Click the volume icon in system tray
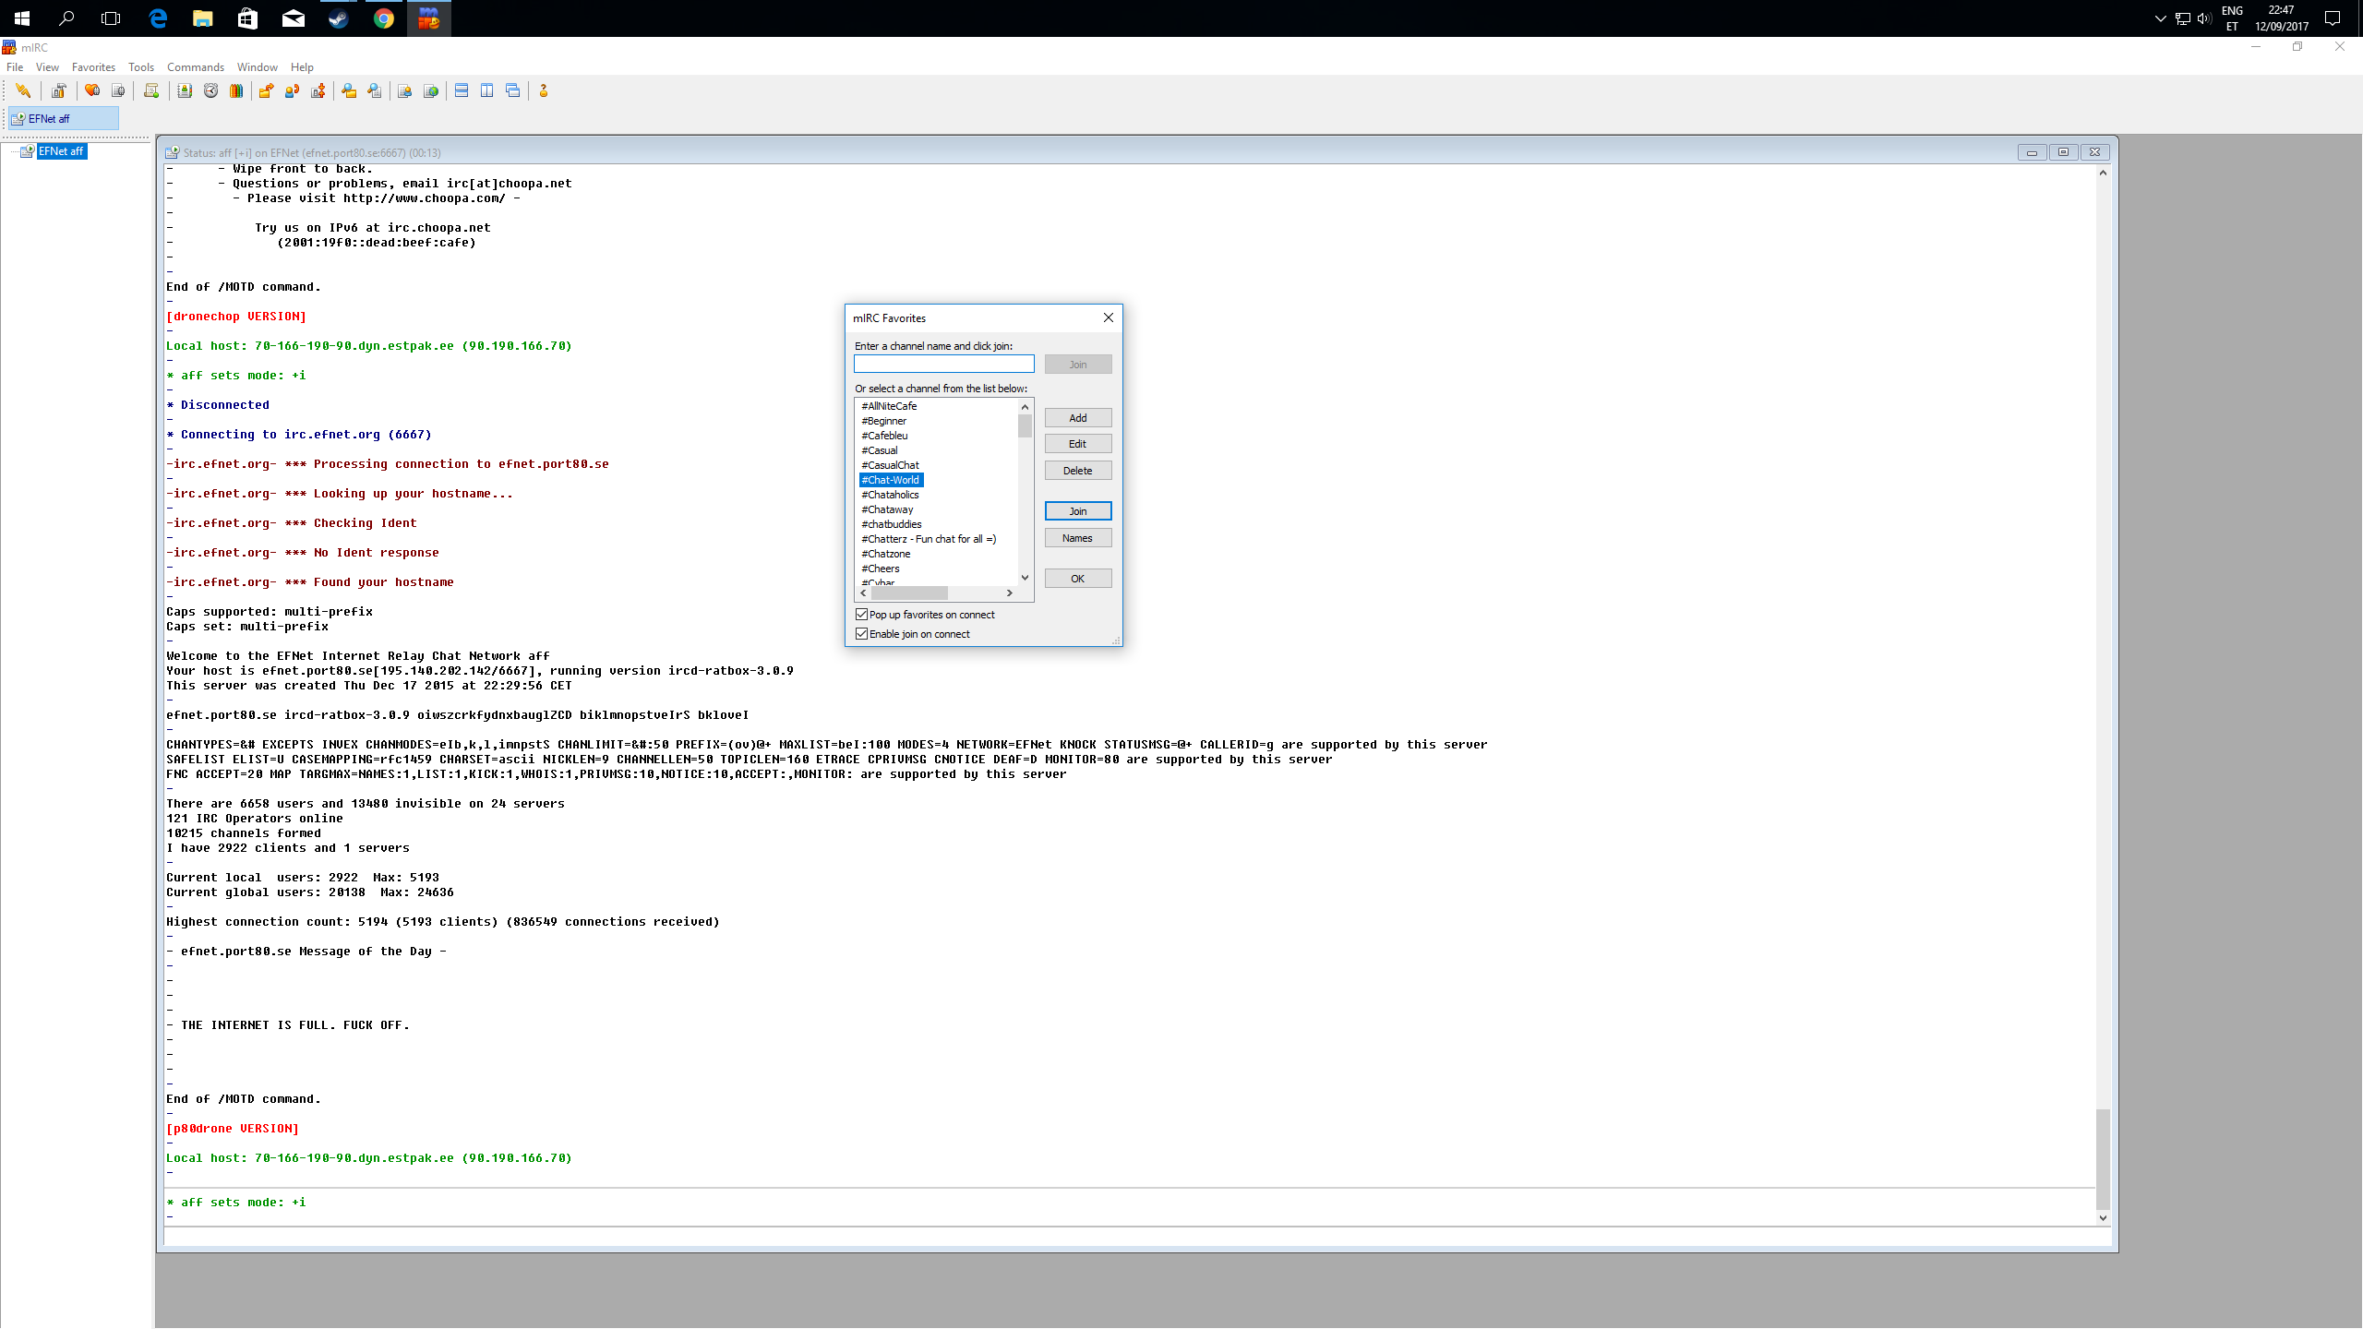 coord(2204,18)
